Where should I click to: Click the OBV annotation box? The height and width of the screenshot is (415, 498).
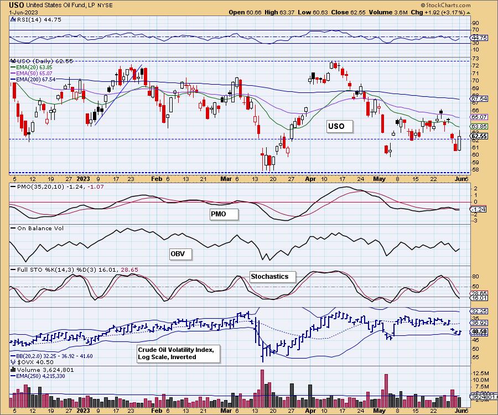click(x=180, y=254)
